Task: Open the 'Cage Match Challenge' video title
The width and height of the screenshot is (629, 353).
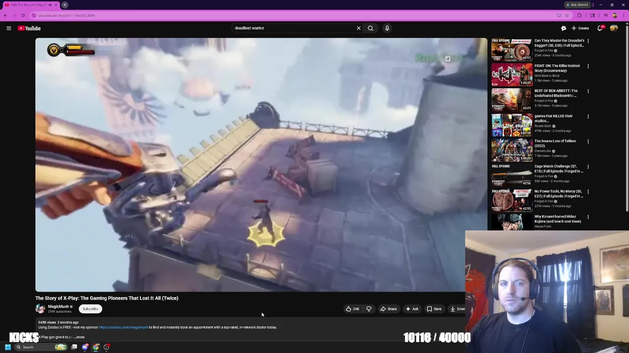Action: 559,169
